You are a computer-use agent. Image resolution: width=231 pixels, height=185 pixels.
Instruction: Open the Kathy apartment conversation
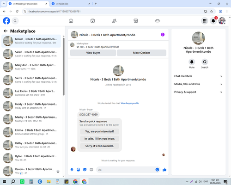(x=31, y=145)
